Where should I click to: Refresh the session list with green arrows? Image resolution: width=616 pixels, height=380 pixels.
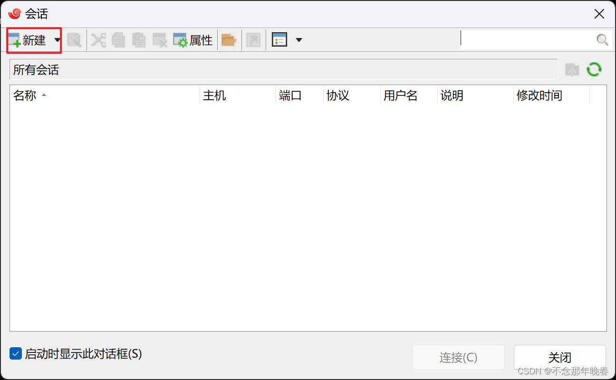click(x=594, y=70)
